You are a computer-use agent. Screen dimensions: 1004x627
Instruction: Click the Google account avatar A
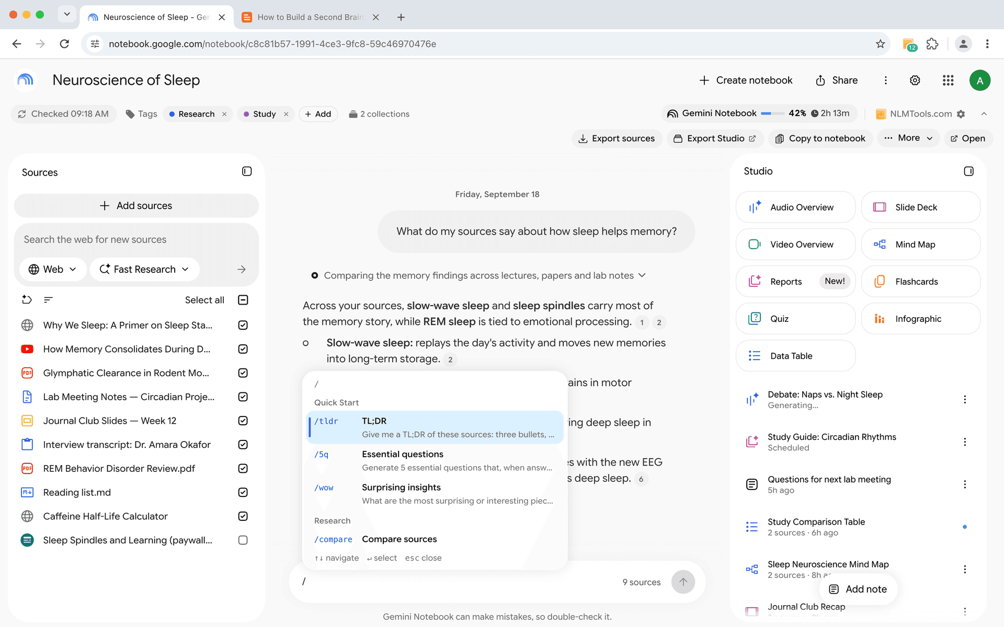pos(979,80)
